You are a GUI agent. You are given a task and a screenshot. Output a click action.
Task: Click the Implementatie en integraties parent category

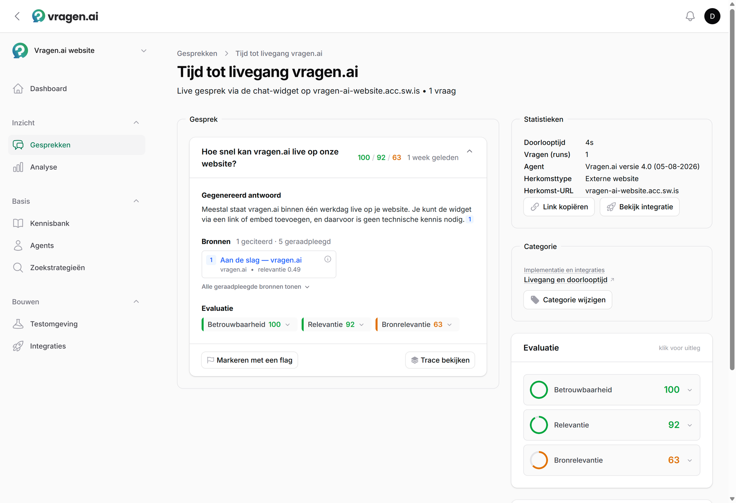tap(564, 270)
